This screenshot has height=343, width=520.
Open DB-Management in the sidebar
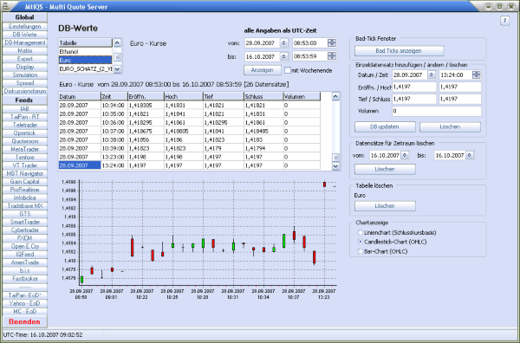pyautogui.click(x=25, y=42)
